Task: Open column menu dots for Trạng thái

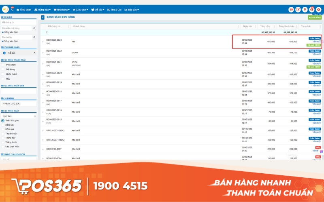Action: tap(320, 26)
